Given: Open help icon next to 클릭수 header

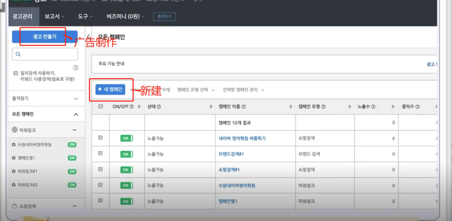Looking at the screenshot, I should coord(417,107).
